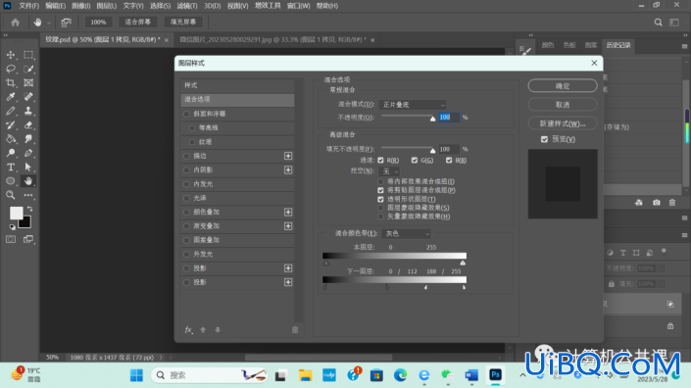Toggle the R(R) channel checkbox
Viewport: 691px width, 388px height.
pyautogui.click(x=380, y=161)
